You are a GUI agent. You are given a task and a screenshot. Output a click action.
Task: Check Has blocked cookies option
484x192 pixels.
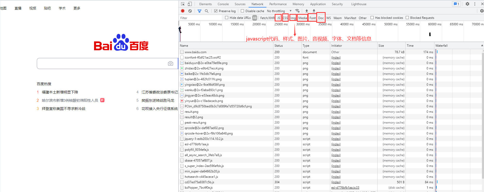coord(372,18)
